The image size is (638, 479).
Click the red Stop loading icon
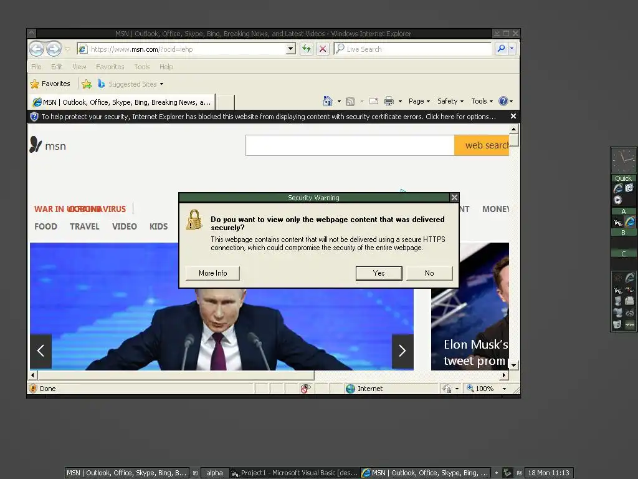pyautogui.click(x=323, y=49)
